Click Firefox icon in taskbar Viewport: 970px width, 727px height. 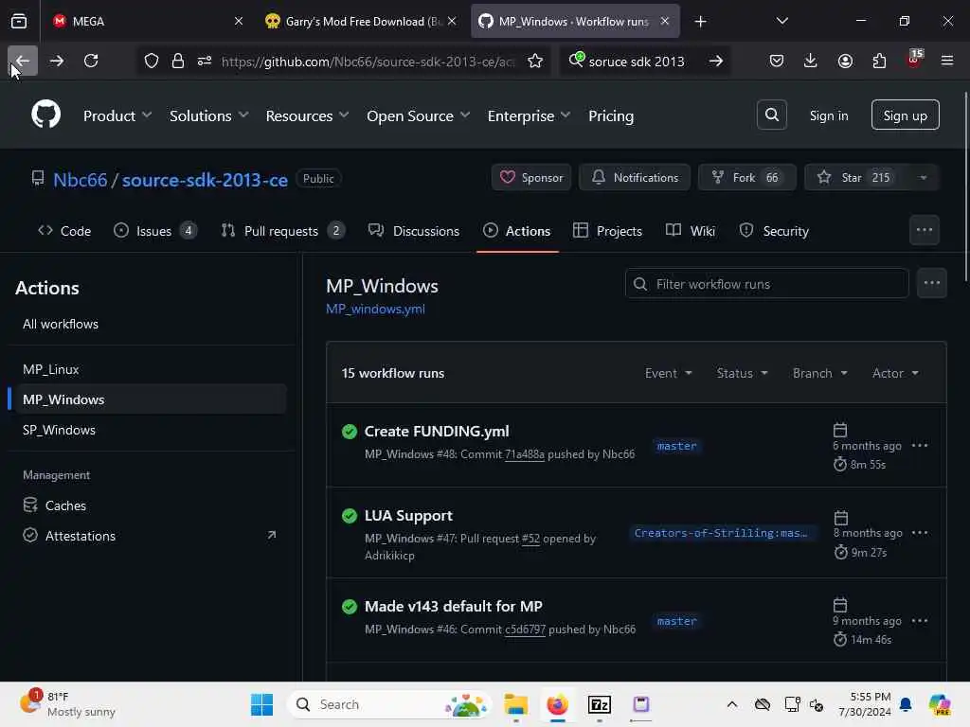[557, 704]
